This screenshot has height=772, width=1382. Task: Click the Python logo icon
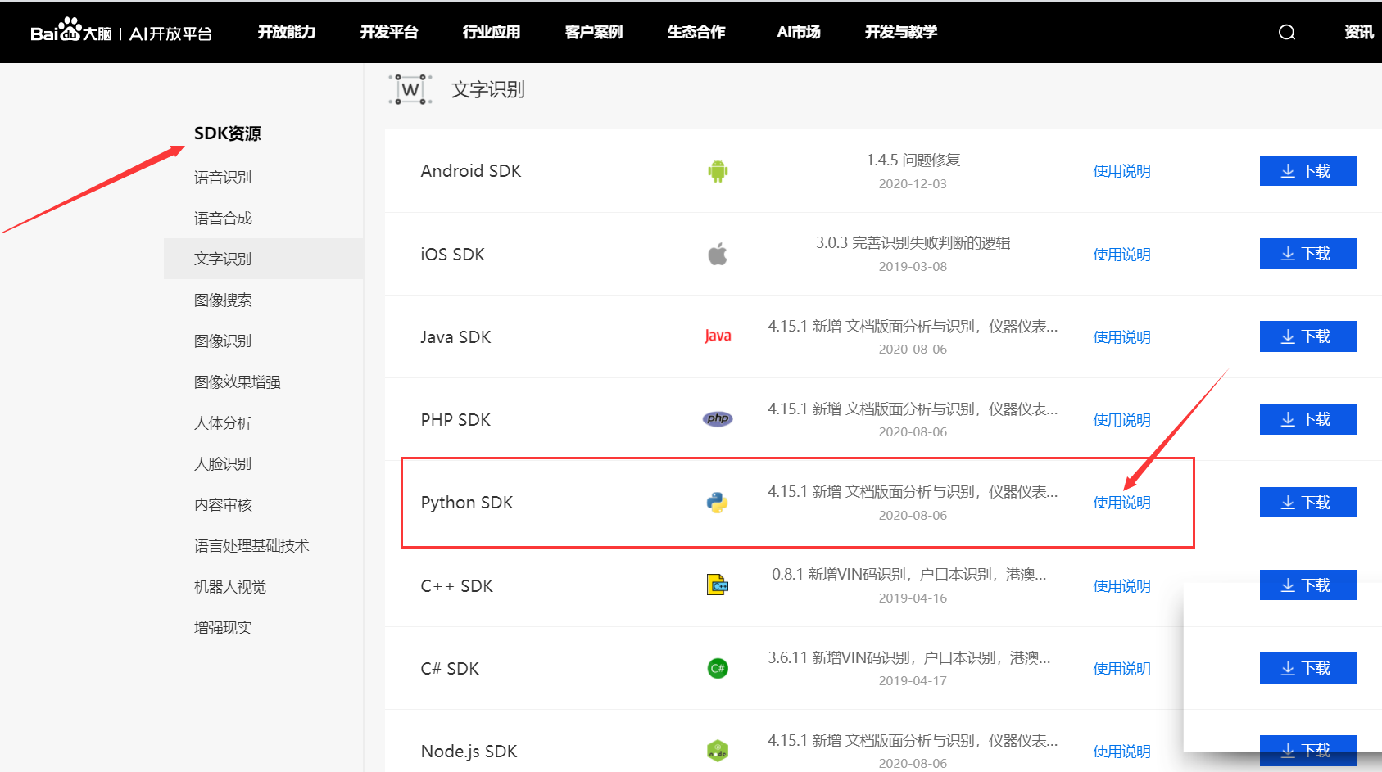(x=718, y=503)
